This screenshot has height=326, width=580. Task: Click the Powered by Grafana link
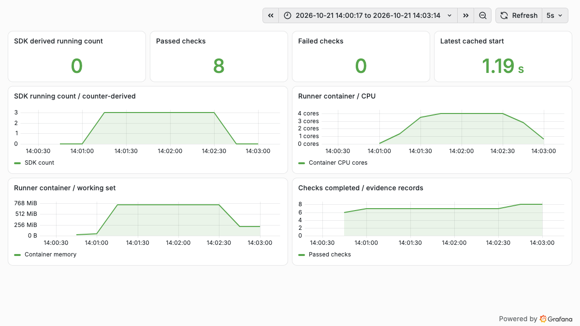pyautogui.click(x=536, y=319)
